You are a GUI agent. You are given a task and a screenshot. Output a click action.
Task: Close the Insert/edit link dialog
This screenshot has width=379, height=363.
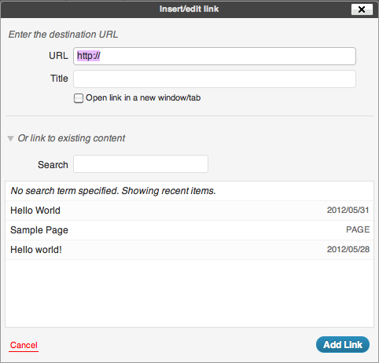point(362,9)
